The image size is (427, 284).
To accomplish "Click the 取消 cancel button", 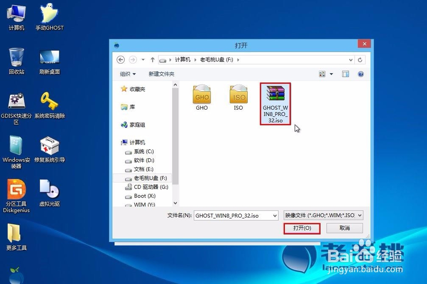I will (x=345, y=228).
